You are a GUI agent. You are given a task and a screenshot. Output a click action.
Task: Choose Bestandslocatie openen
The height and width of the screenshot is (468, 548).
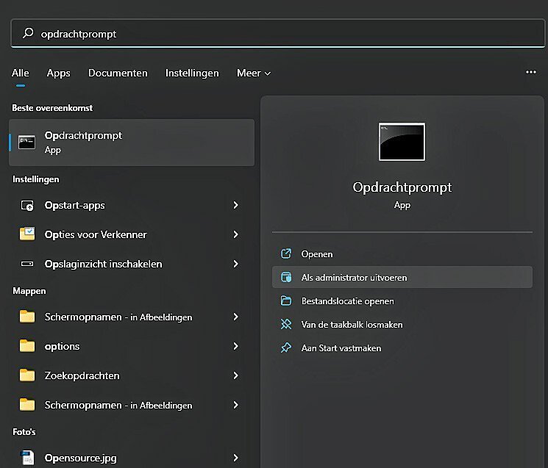click(347, 301)
